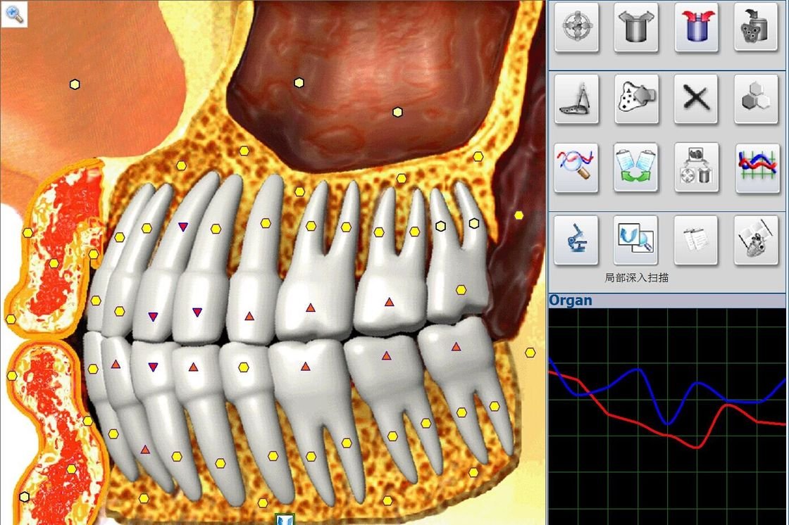Select the compass measuring tool icon
This screenshot has height=525, width=789.
576,99
